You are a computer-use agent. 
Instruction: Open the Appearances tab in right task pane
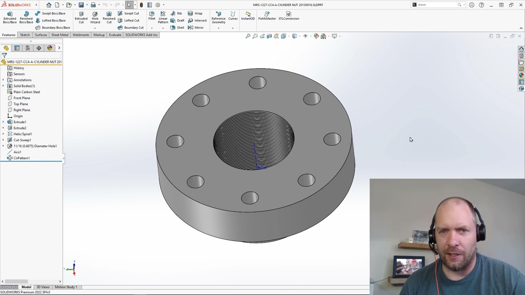(x=521, y=75)
